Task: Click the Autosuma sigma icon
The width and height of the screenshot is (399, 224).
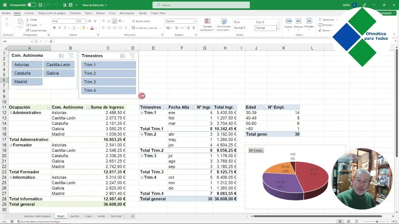Action: (320, 20)
